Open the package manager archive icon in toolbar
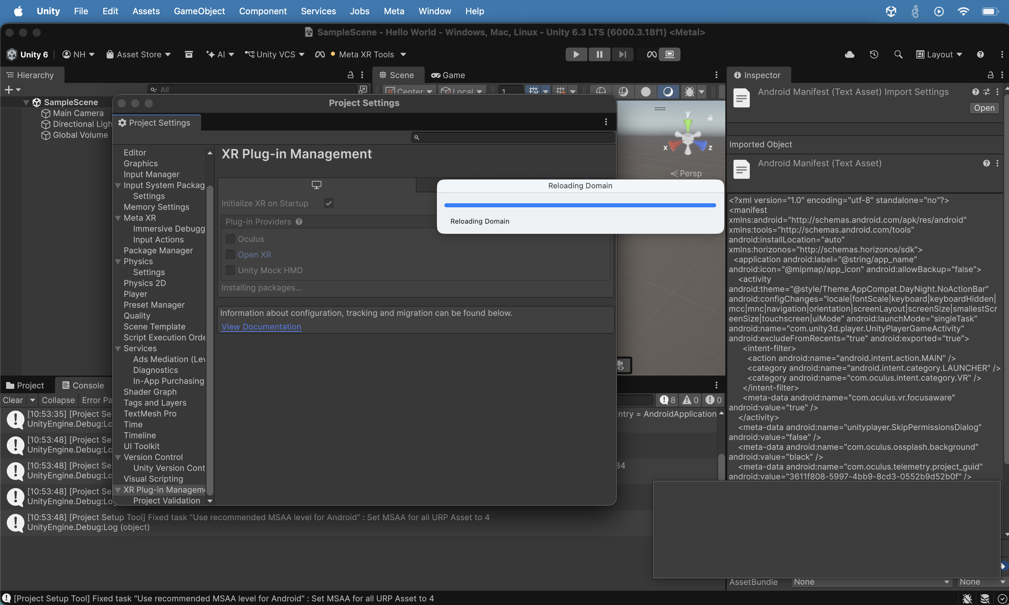The height and width of the screenshot is (605, 1009). [189, 54]
